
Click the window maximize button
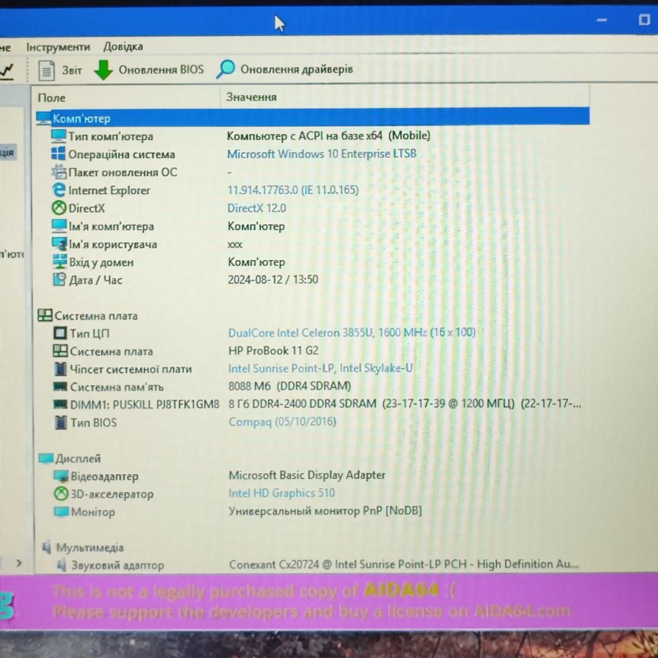coord(644,20)
